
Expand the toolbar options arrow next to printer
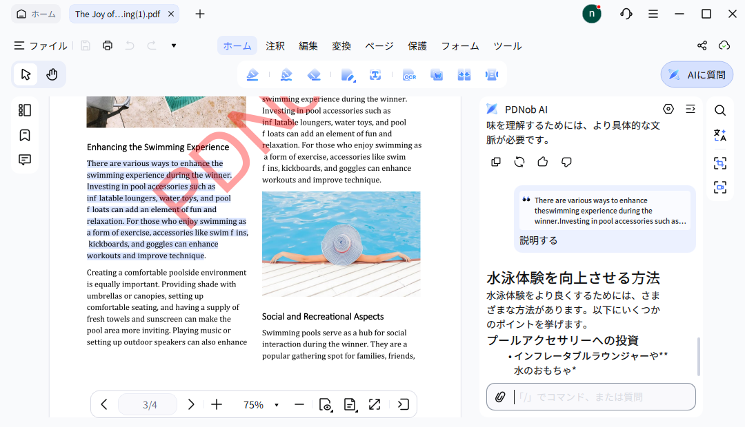(173, 45)
